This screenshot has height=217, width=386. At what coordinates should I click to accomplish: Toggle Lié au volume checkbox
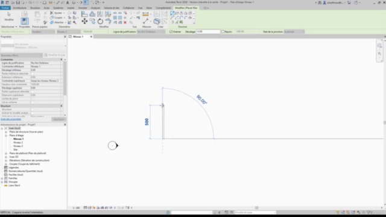click(32, 102)
